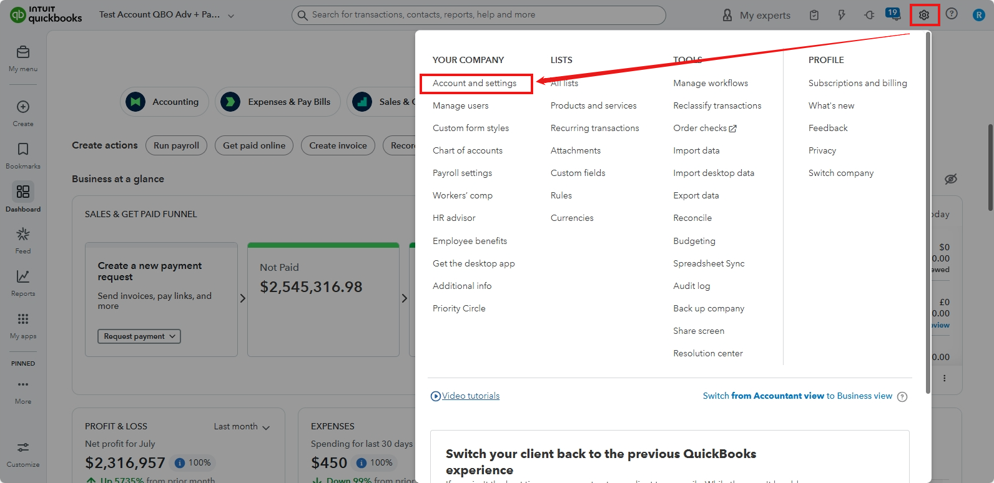Toggle the hide-amounts eye icon

tap(951, 179)
